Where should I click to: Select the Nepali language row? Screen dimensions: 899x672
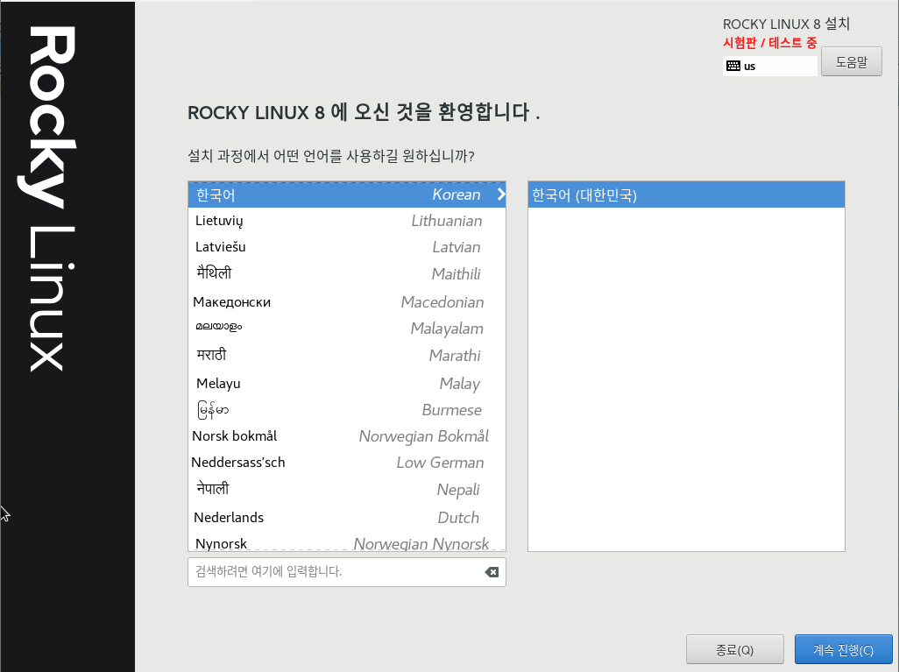pos(346,490)
